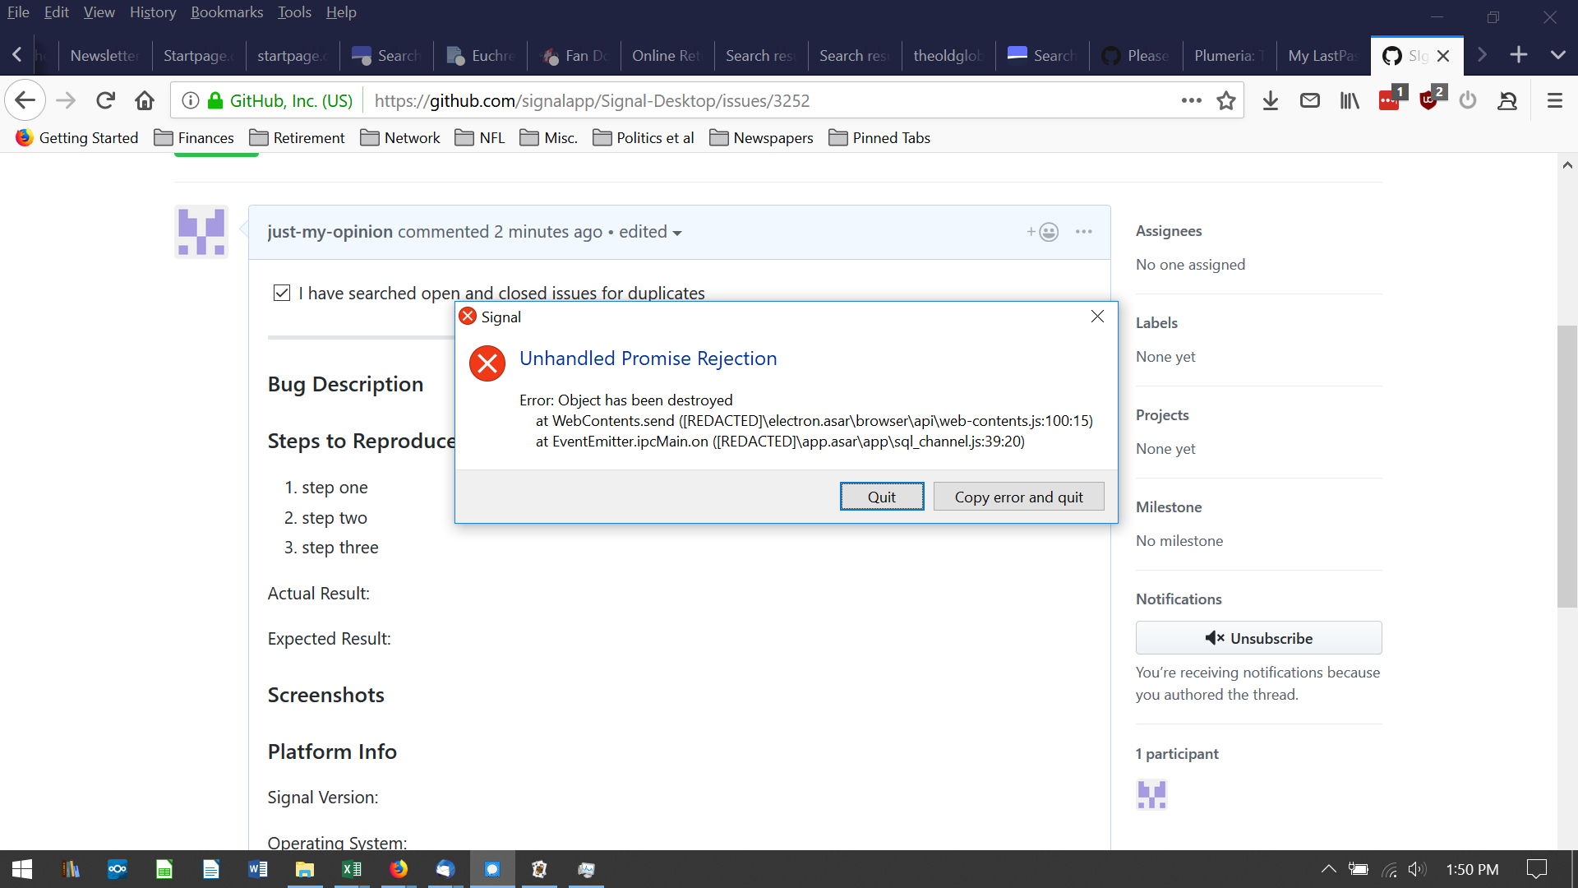Click the undo-close-tab extension icon
Image resolution: width=1578 pixels, height=888 pixels.
point(1507,100)
